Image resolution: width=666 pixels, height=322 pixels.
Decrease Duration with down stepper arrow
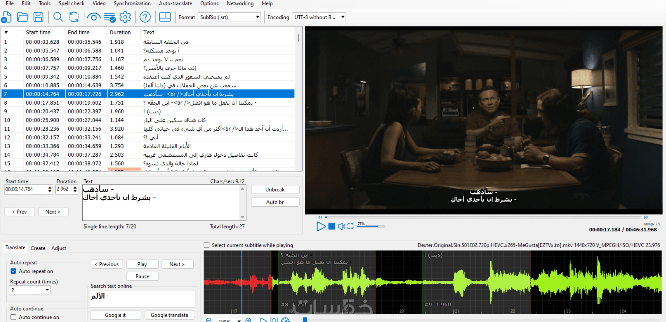(75, 191)
